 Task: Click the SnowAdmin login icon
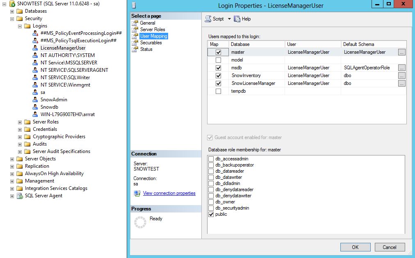[35, 100]
